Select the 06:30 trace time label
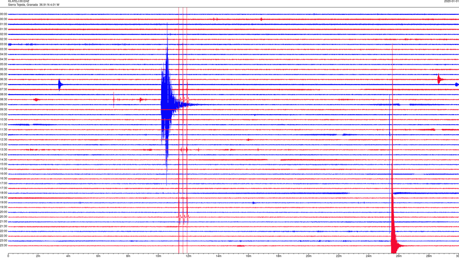 pos(3,79)
